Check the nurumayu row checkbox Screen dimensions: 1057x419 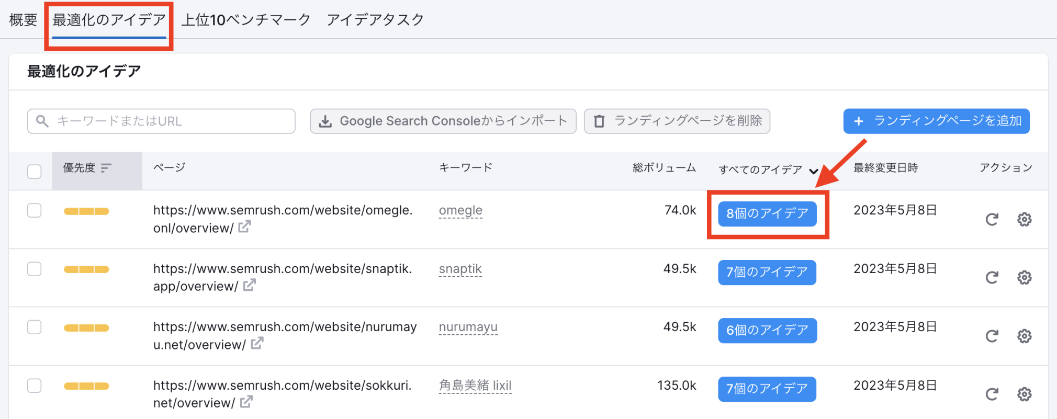click(34, 327)
